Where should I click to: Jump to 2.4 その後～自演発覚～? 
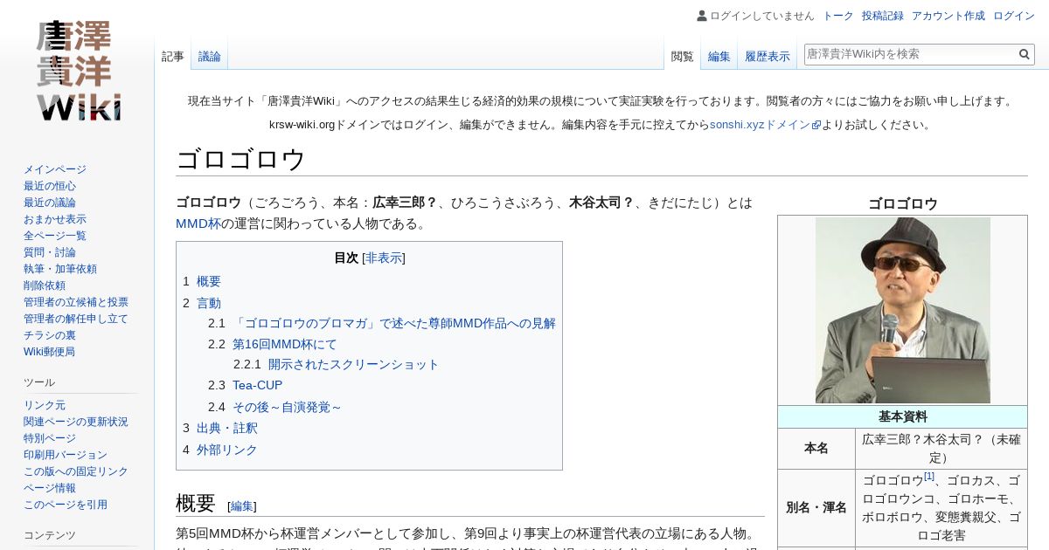click(275, 407)
